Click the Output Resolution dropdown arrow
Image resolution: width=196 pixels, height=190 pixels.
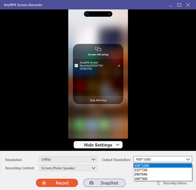(188, 160)
